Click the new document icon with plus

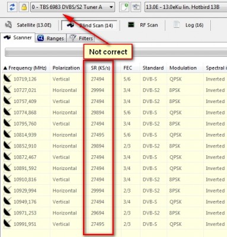coord(124,7)
